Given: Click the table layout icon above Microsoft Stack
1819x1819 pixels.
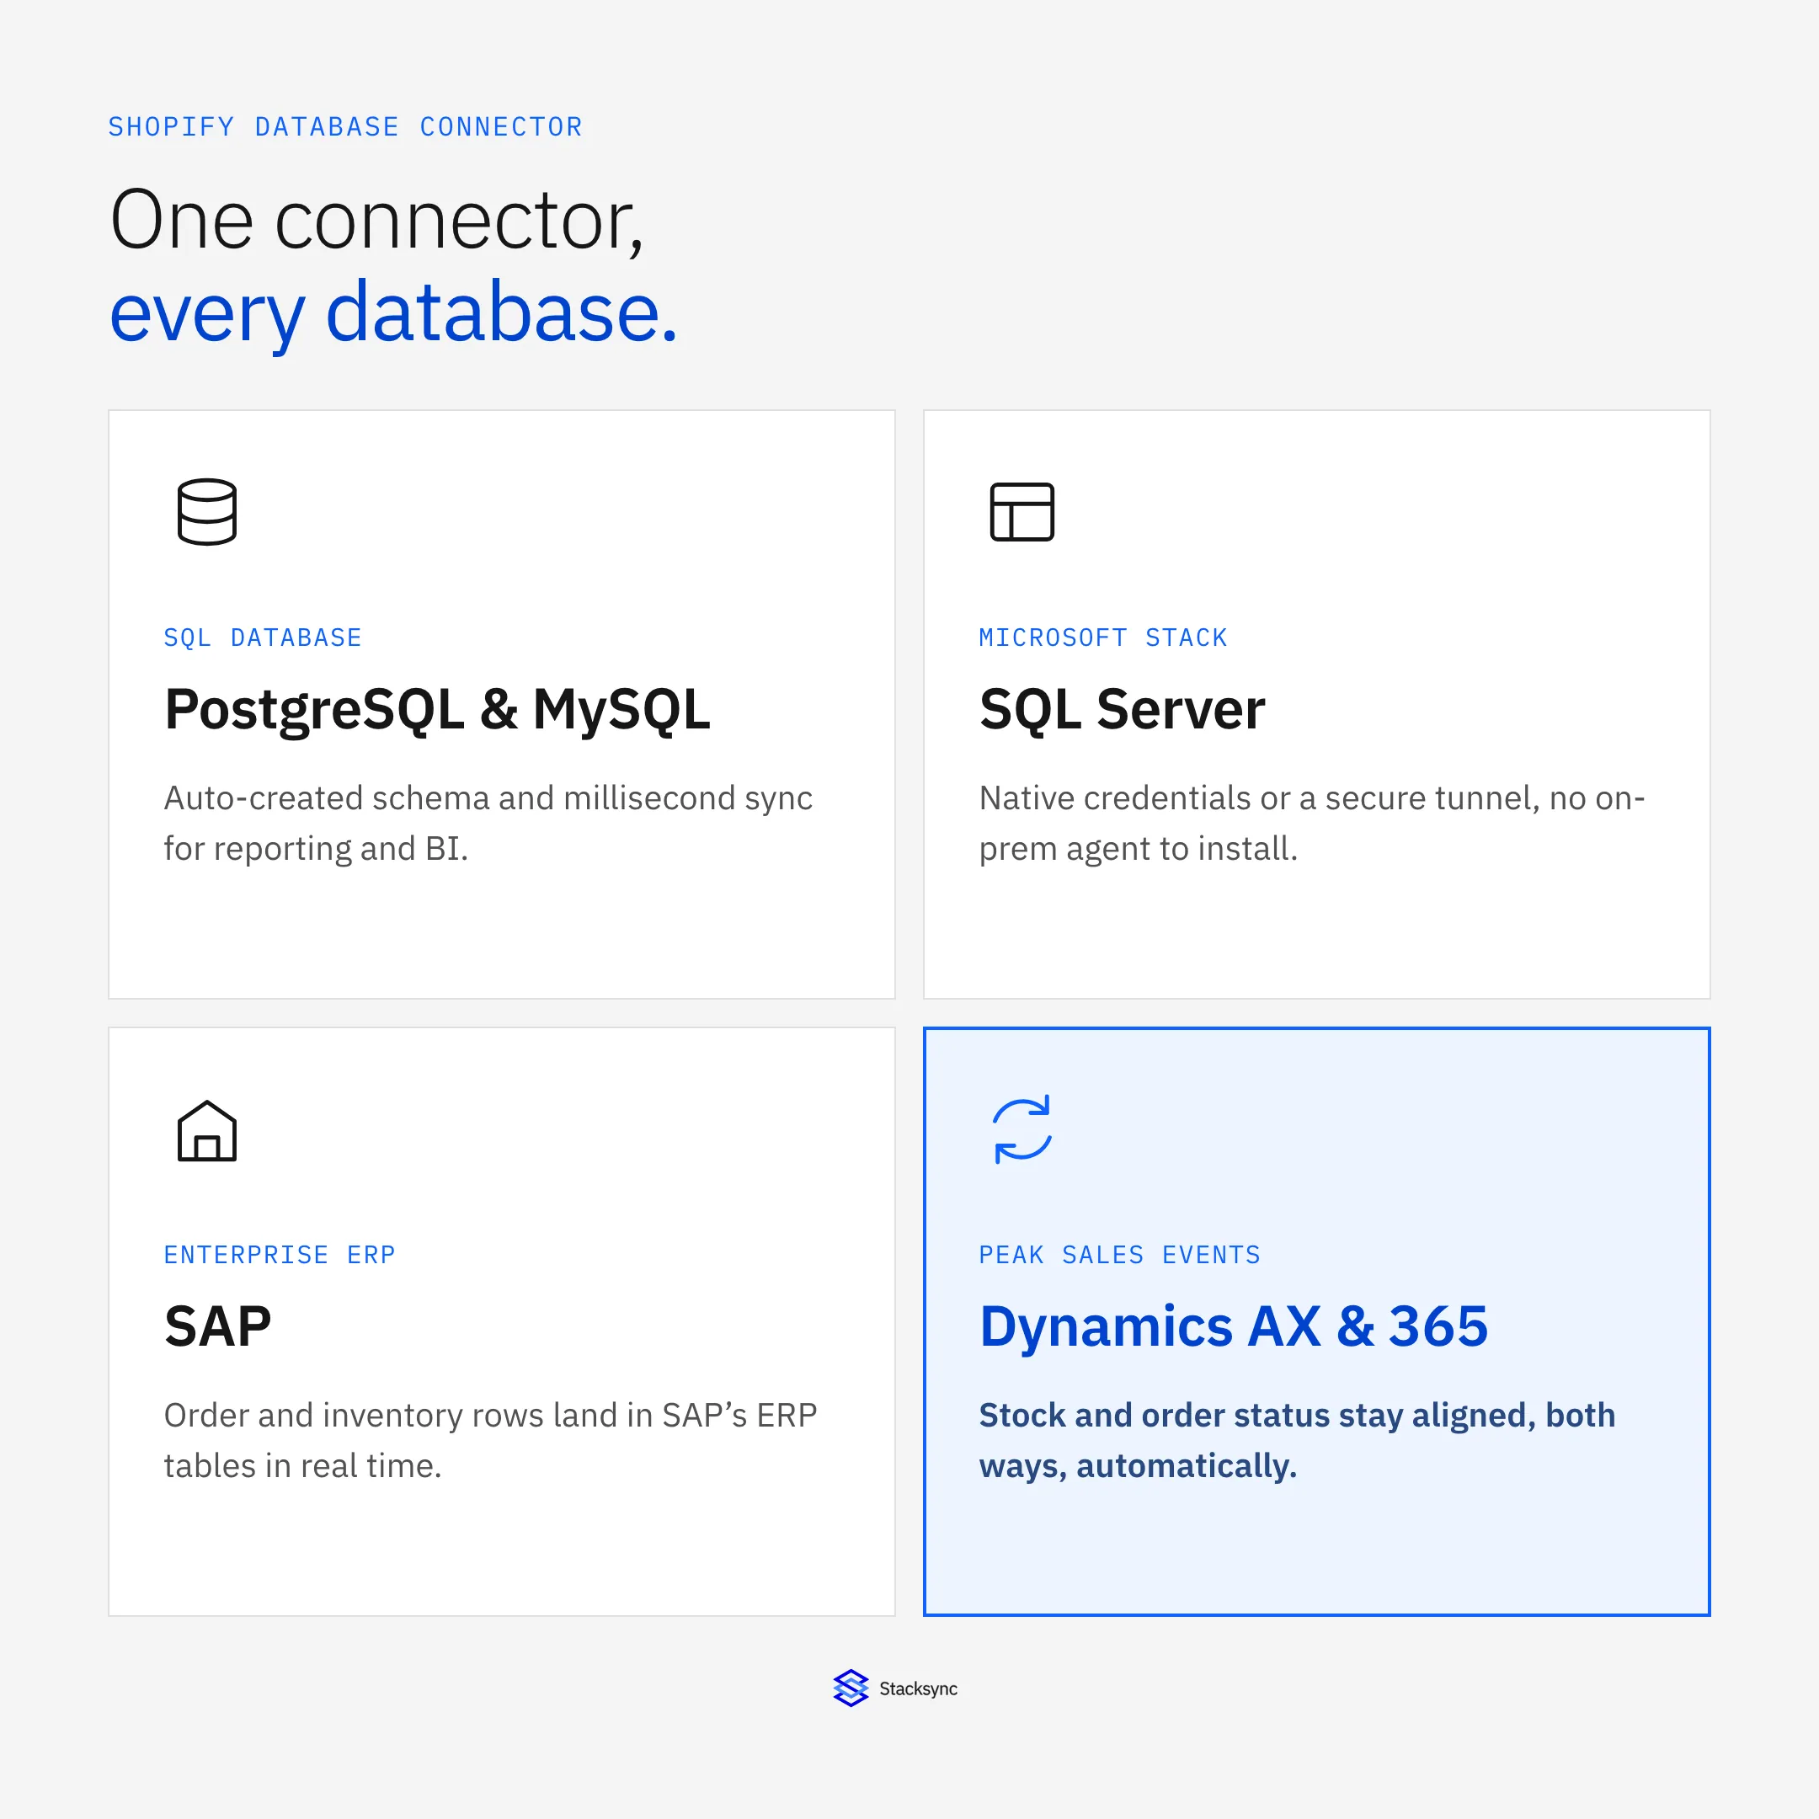Looking at the screenshot, I should tap(1022, 512).
